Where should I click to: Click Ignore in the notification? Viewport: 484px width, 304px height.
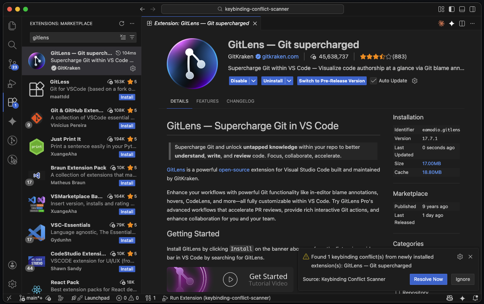463,279
